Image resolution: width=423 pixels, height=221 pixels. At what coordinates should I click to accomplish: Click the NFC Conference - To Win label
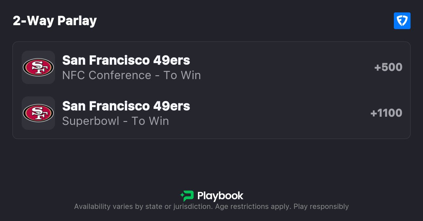point(131,75)
